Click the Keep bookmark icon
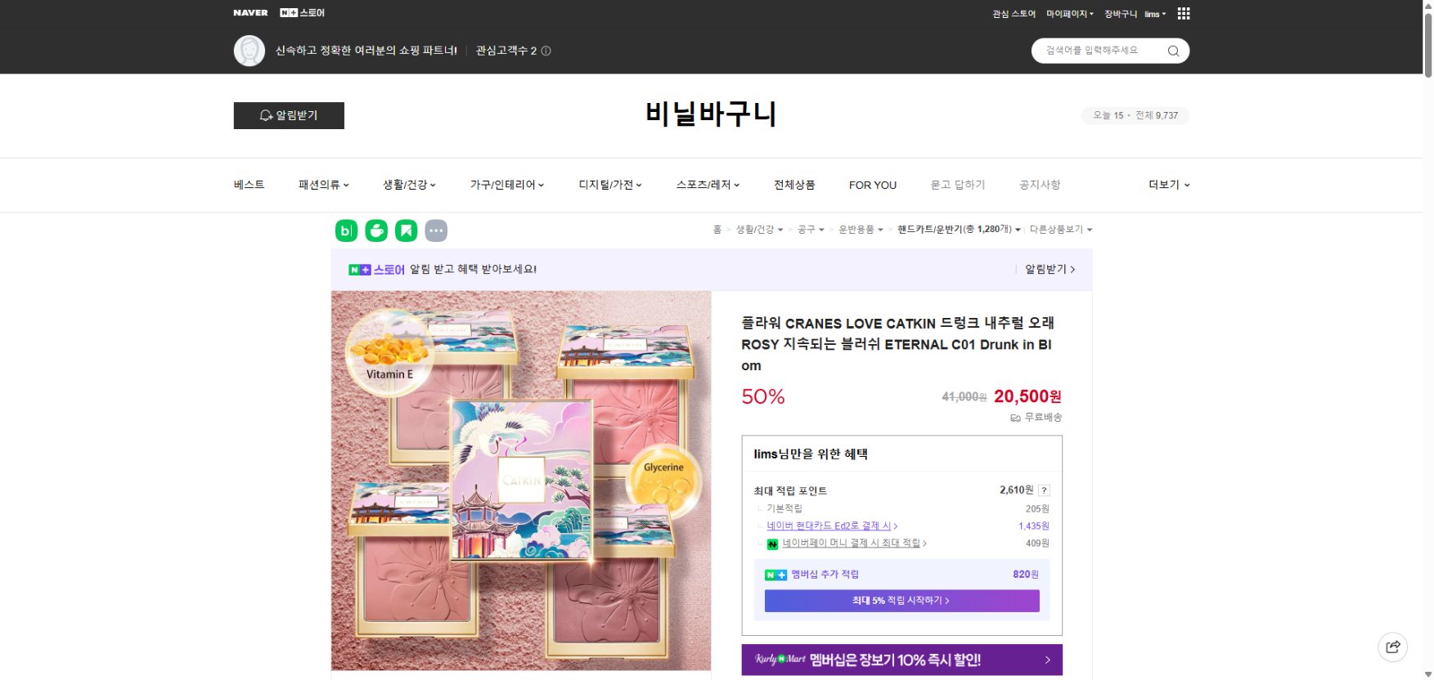1434x680 pixels. pos(407,230)
